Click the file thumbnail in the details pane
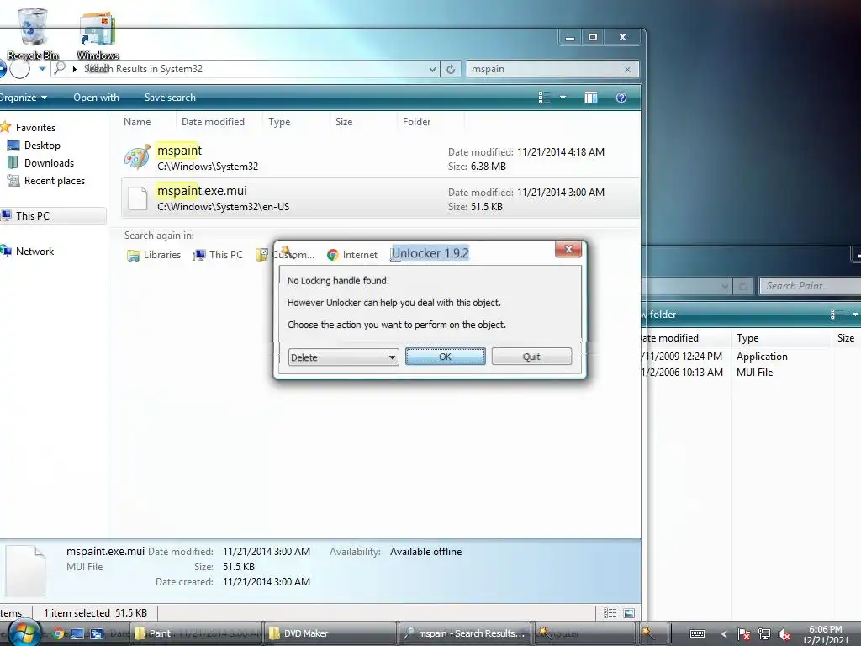This screenshot has width=861, height=646. tap(25, 571)
